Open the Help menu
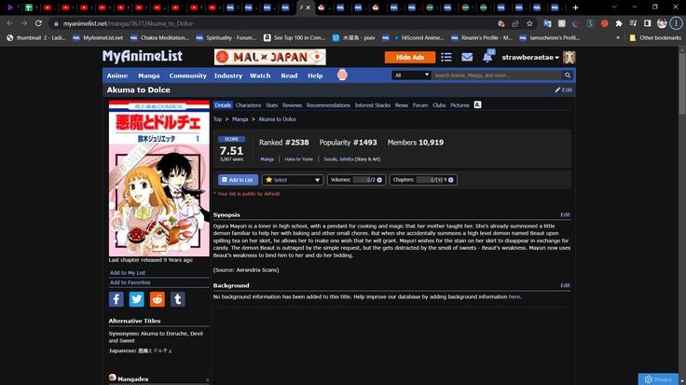This screenshot has height=385, width=686. 315,76
